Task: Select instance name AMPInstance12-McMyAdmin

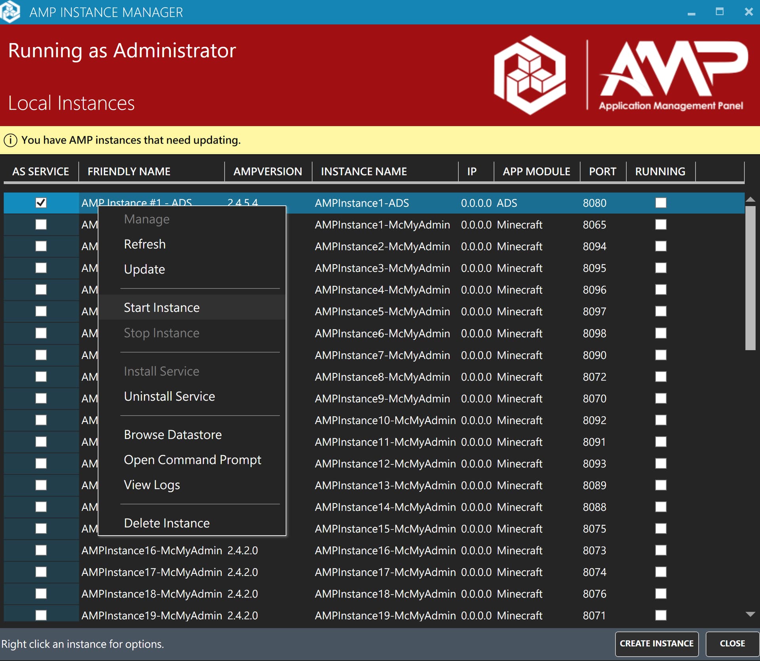Action: pos(385,464)
